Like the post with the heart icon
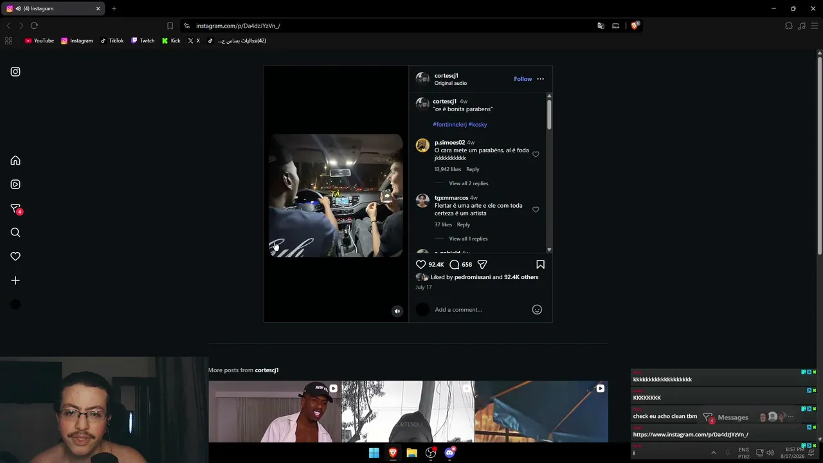The image size is (823, 463). coord(421,264)
